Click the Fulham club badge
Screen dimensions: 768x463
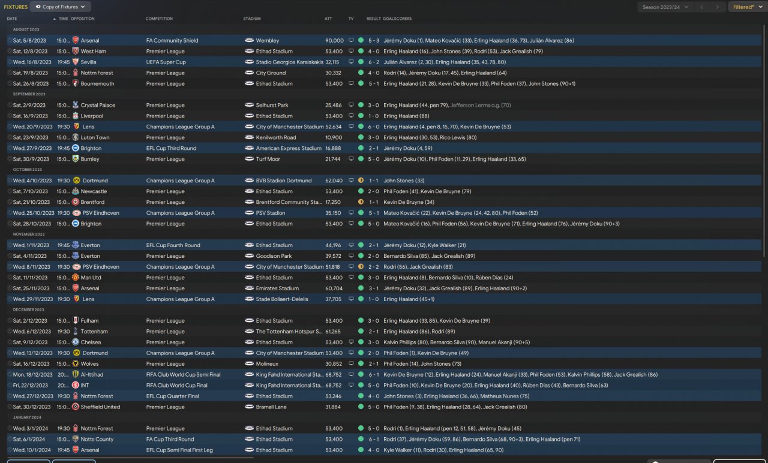pyautogui.click(x=76, y=321)
